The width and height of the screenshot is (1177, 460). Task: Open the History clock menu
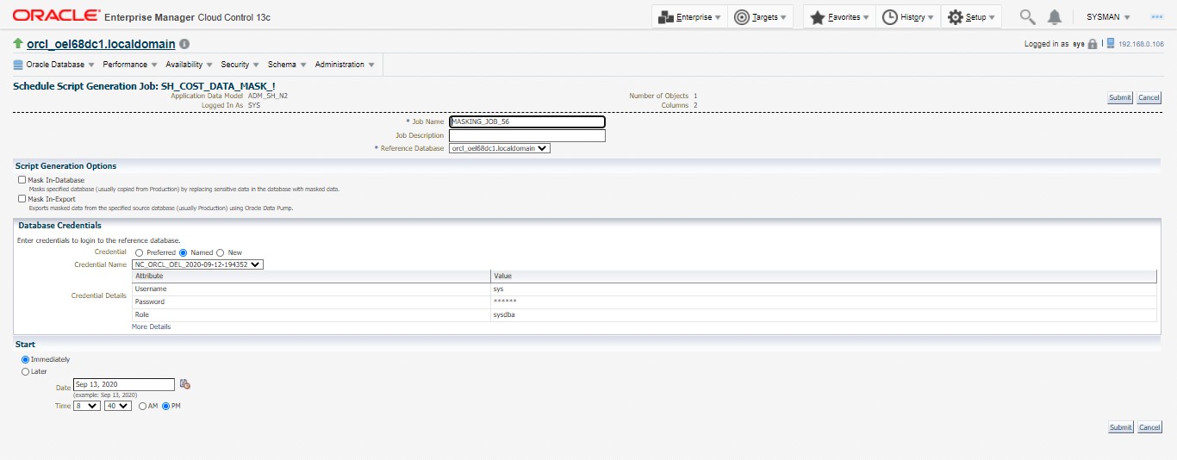[x=908, y=17]
